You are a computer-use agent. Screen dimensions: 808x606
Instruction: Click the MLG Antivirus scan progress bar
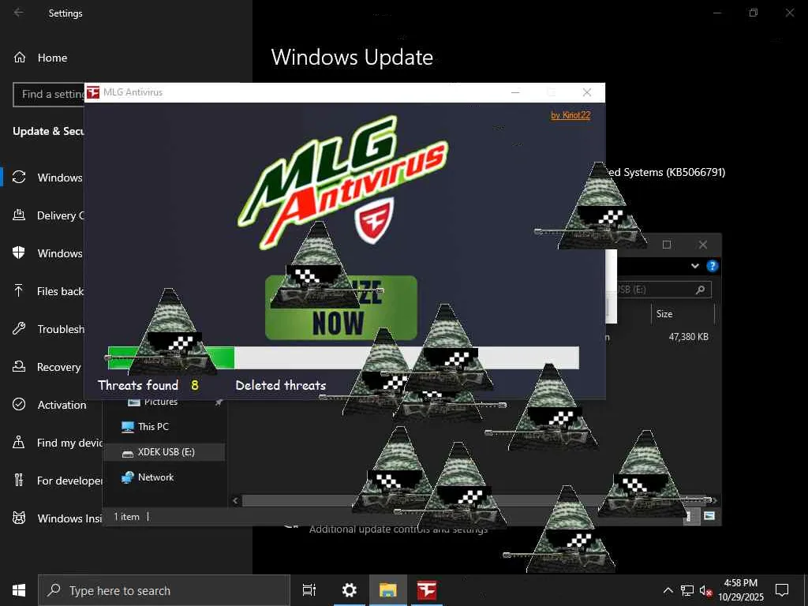[x=343, y=357]
